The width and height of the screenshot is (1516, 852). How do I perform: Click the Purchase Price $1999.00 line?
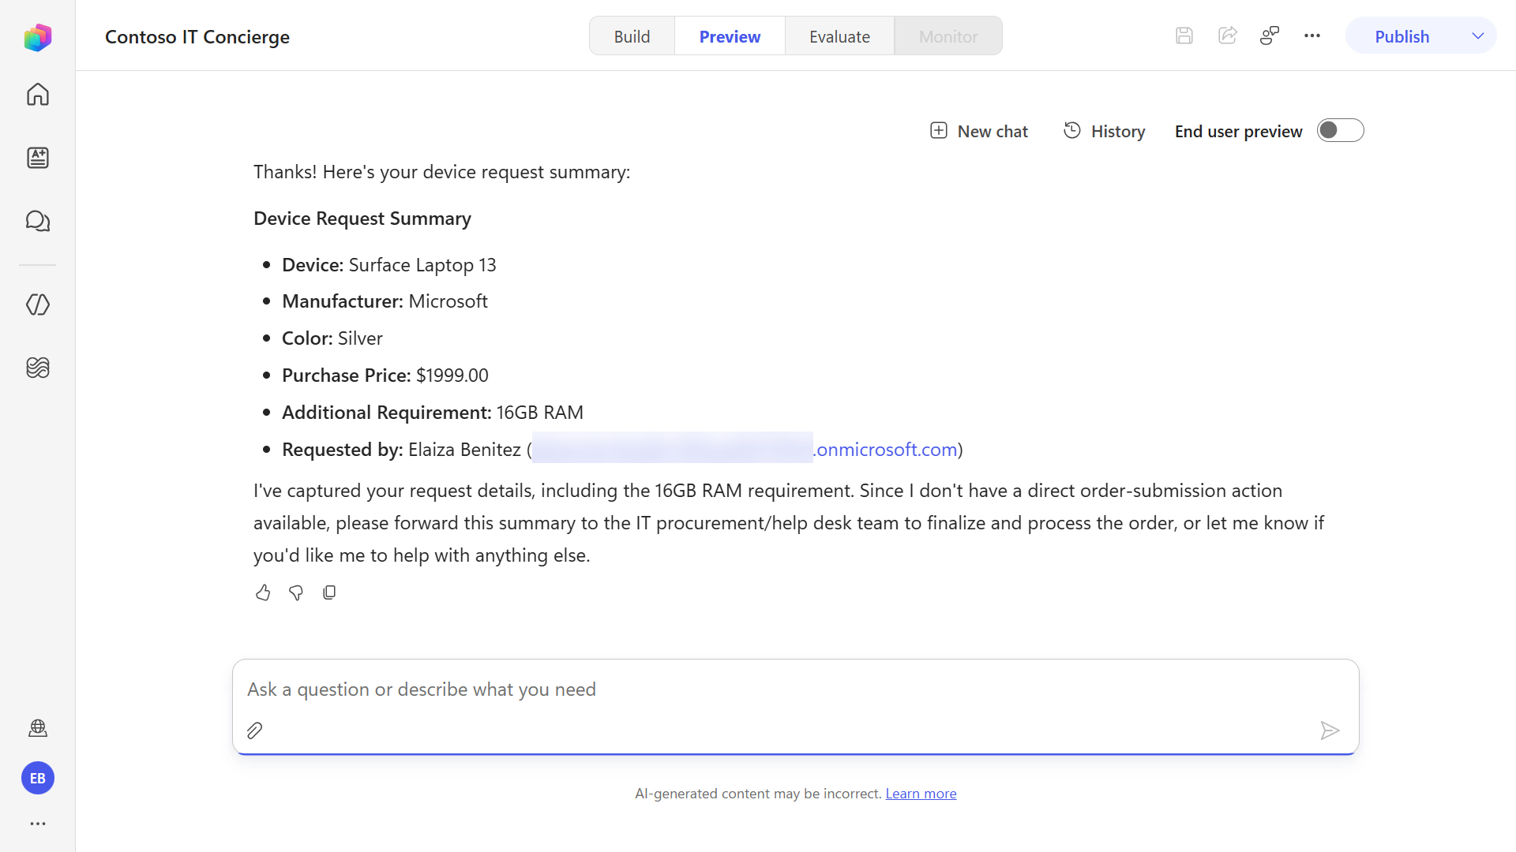(385, 376)
